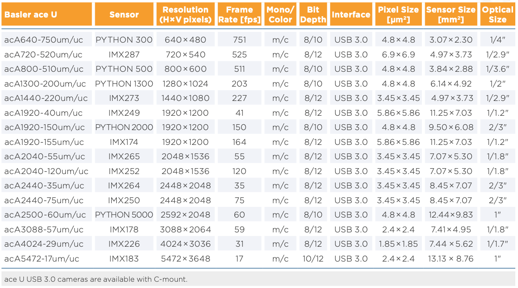Click the Bit Depth column header

coord(313,15)
